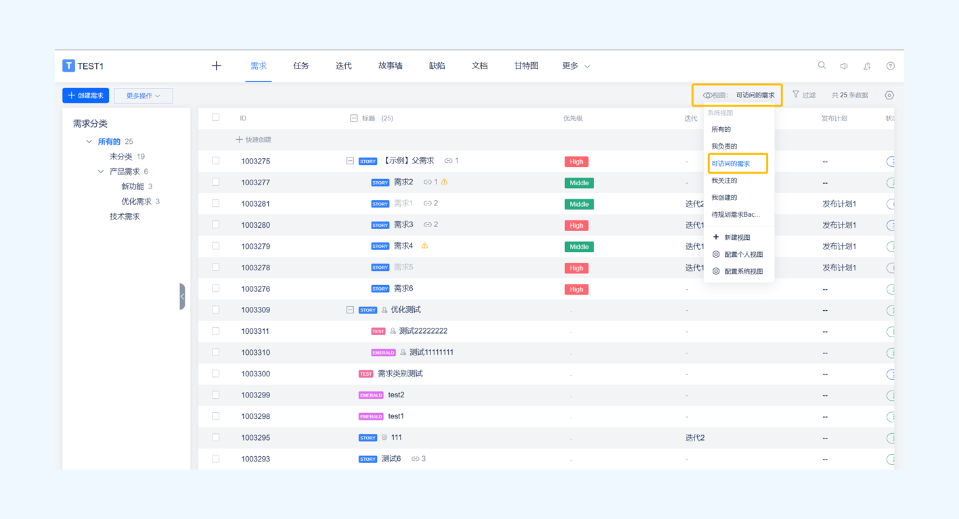This screenshot has height=519, width=959.
Task: Click the person icon beside 测试11111111
Action: point(403,353)
